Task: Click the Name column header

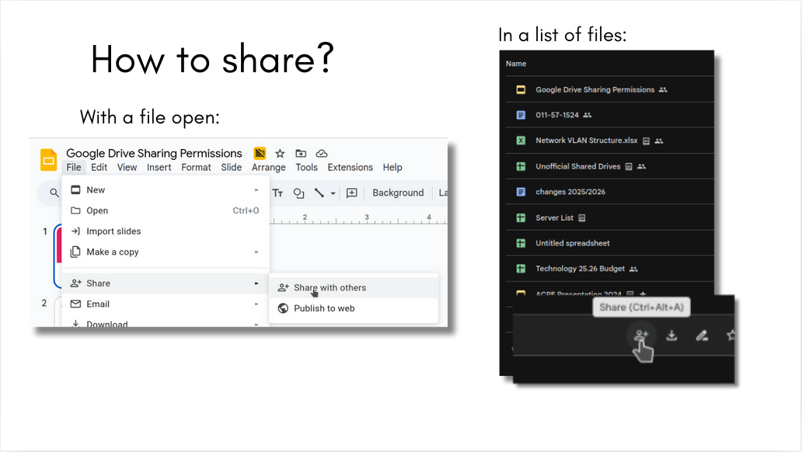Action: click(516, 64)
